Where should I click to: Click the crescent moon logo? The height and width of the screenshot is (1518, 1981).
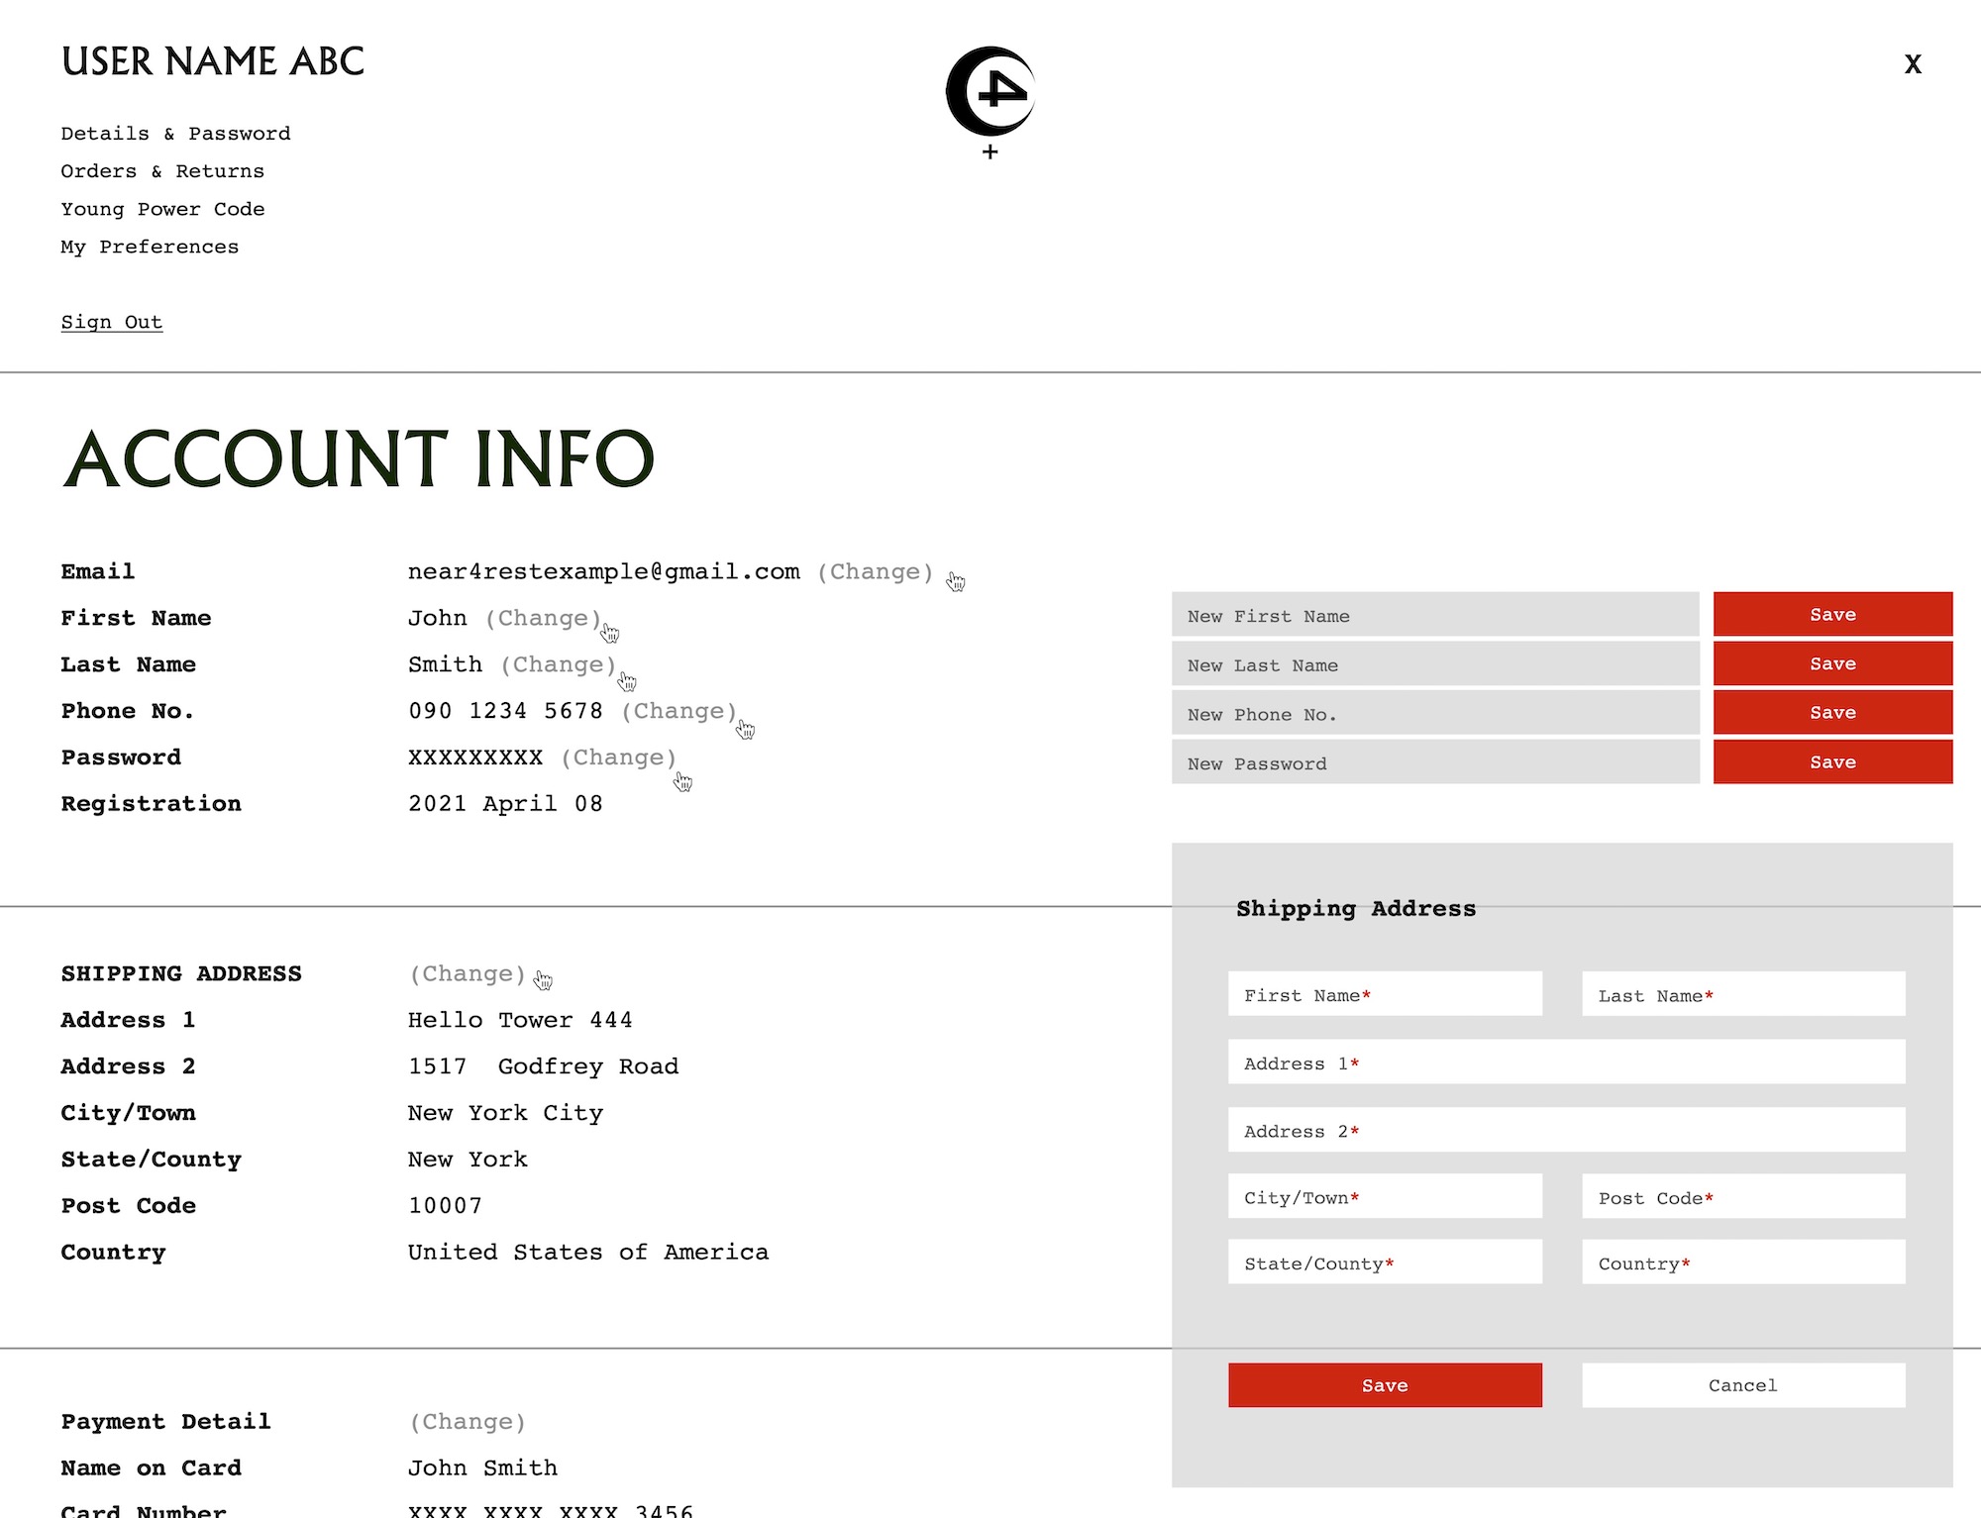[990, 91]
